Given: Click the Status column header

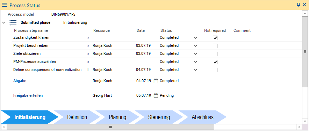Looking at the screenshot, I should pos(166,30).
